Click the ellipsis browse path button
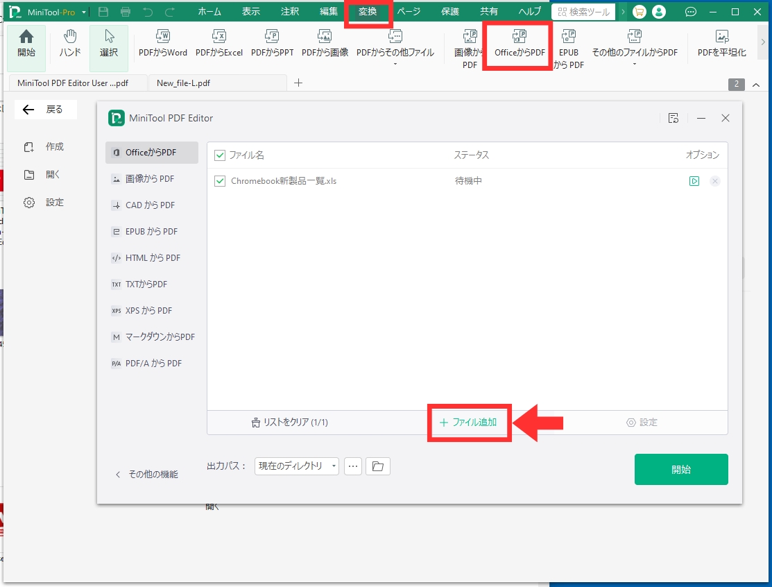772x587 pixels. 353,466
